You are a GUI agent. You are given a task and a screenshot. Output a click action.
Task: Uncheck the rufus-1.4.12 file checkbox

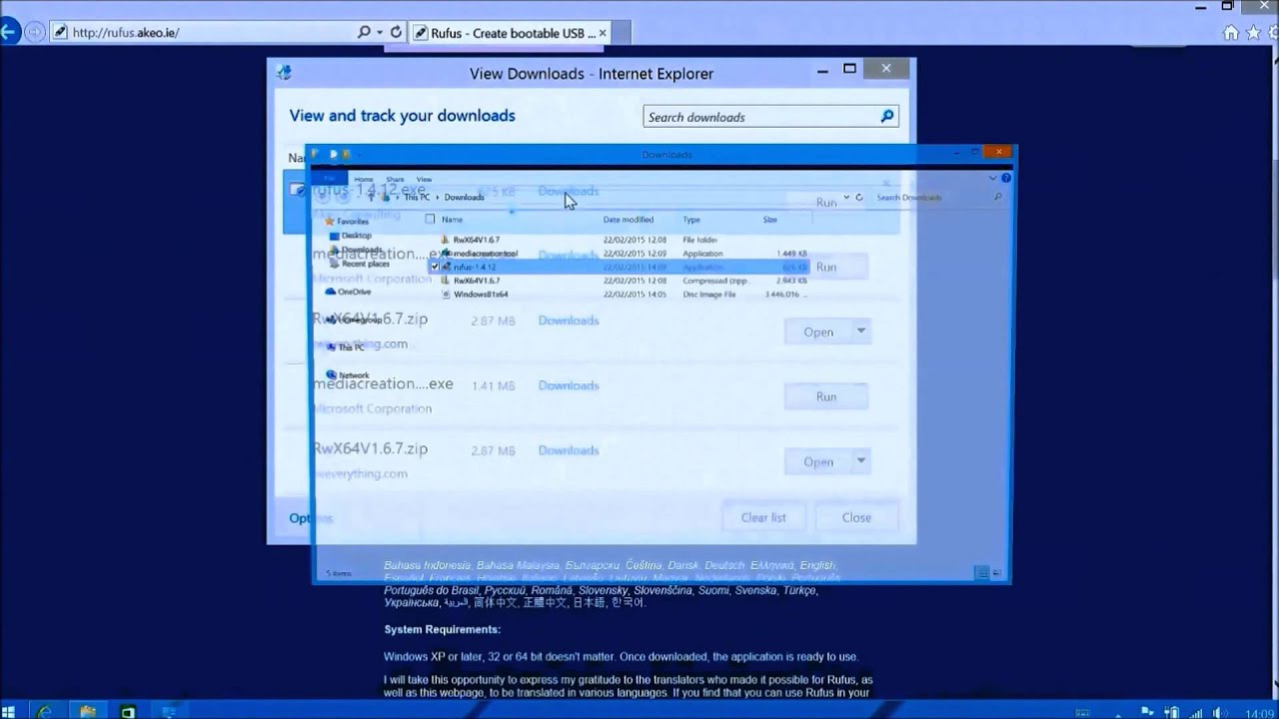[435, 268]
